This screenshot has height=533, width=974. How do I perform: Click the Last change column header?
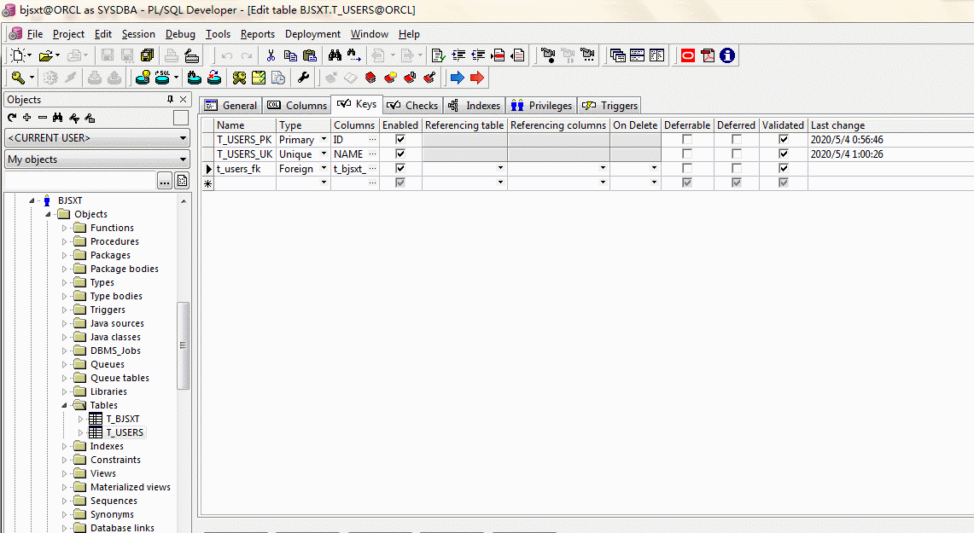[890, 125]
